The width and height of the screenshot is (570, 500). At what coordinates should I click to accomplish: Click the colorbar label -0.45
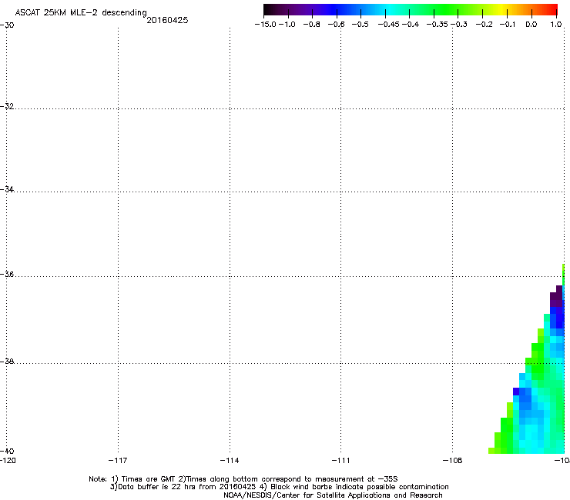click(x=388, y=25)
